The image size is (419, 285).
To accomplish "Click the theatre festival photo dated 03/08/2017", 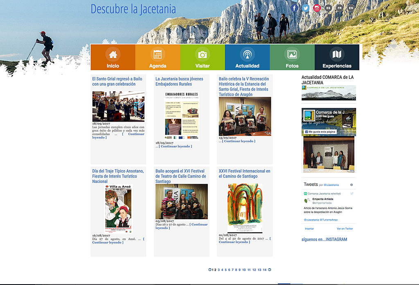I will click(181, 202).
